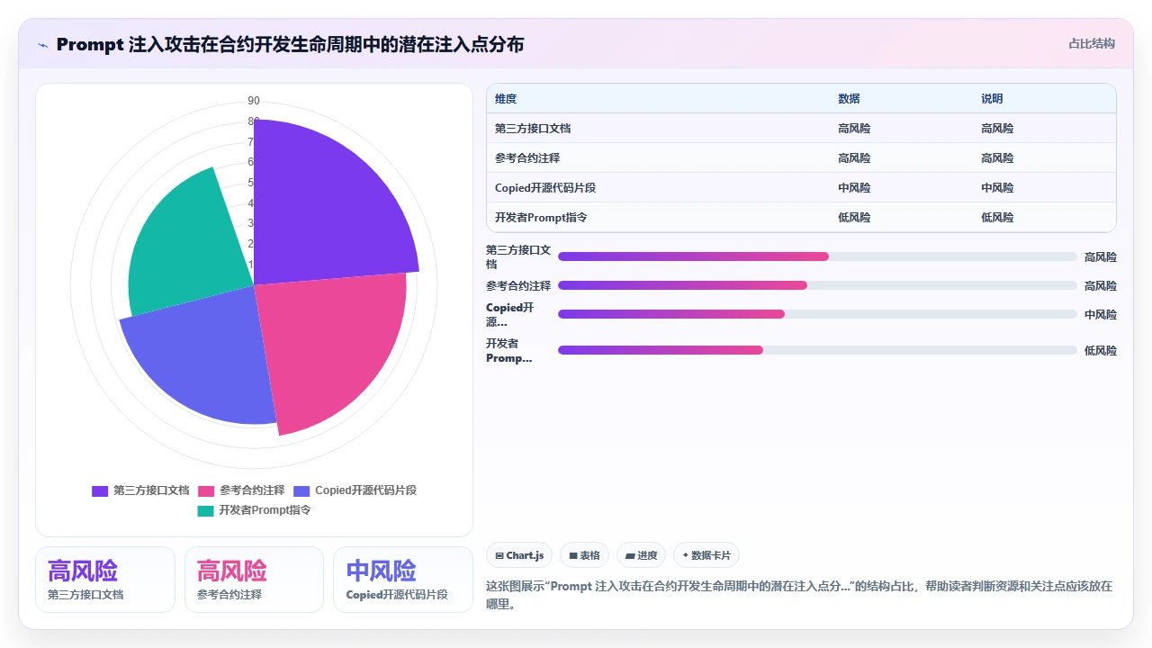Click 数据 value in 开发者Prompt指令 row
The image size is (1152, 648).
854,218
